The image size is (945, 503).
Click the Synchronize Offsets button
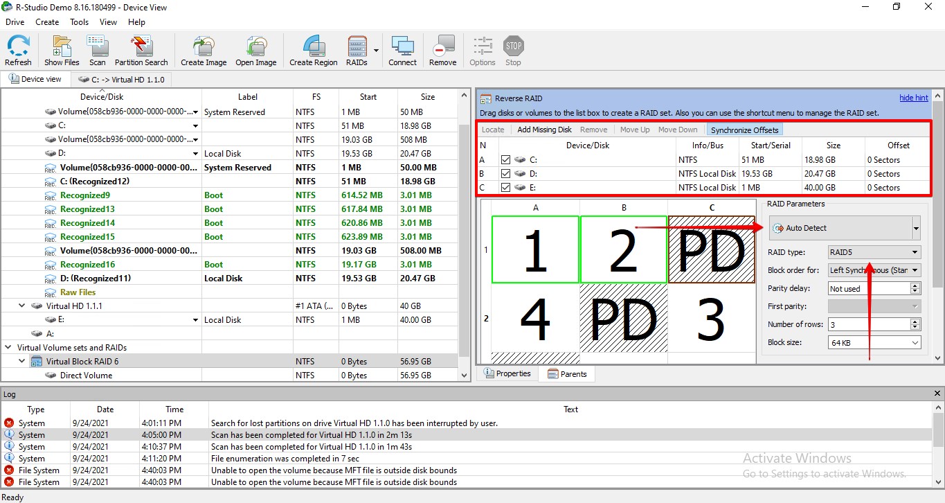click(x=744, y=130)
